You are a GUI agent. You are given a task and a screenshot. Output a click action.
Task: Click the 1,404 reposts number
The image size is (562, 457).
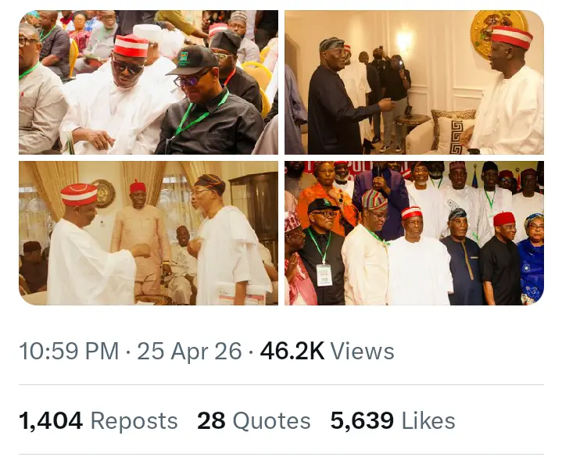point(51,421)
